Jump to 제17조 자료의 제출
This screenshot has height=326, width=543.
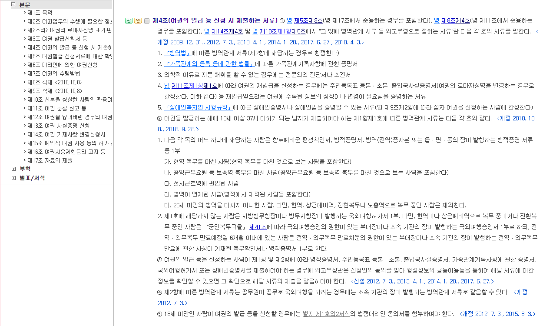[50, 160]
